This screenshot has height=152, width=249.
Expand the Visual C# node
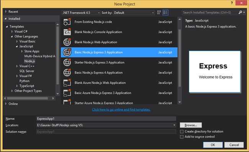pyautogui.click(x=12, y=31)
